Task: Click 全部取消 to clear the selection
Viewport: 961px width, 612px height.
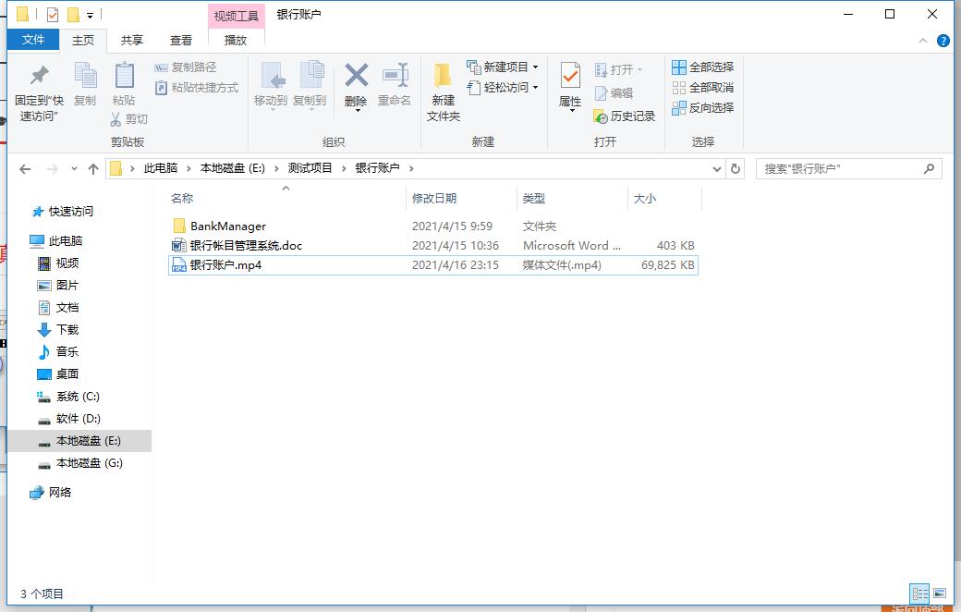Action: click(703, 88)
